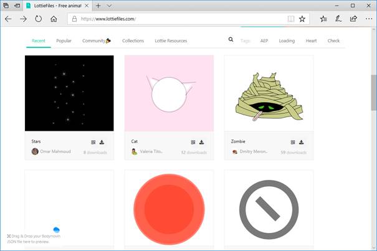Click the padlock site info icon
Viewport: 377px width, 251px height.
tap(75, 19)
